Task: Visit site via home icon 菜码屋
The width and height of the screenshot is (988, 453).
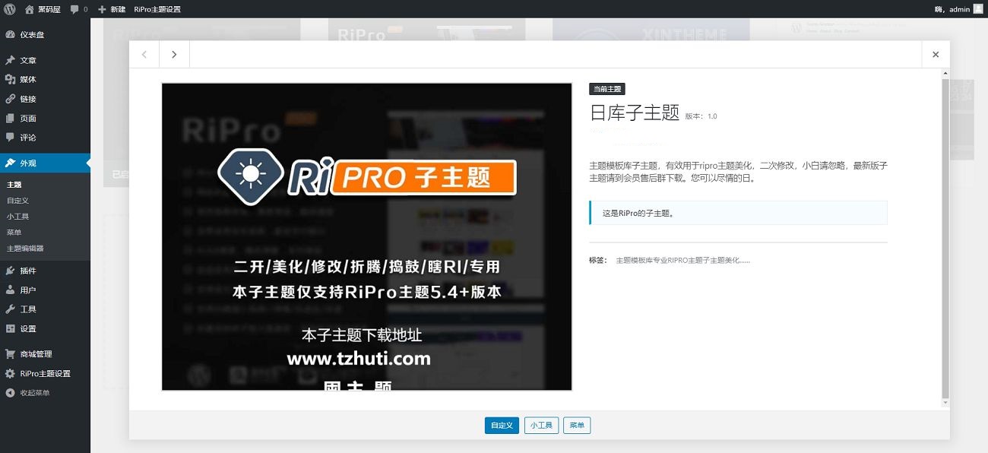Action: pyautogui.click(x=43, y=9)
